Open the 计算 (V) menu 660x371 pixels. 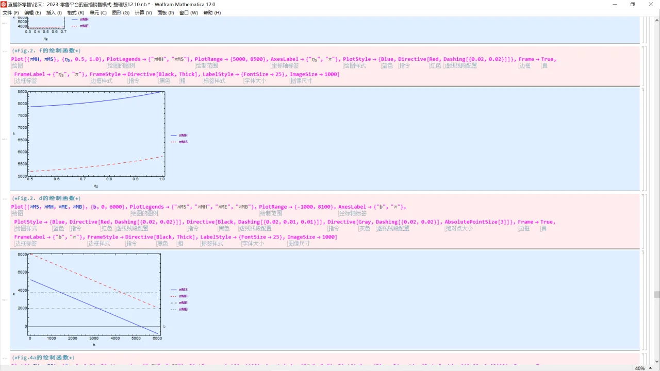click(143, 13)
